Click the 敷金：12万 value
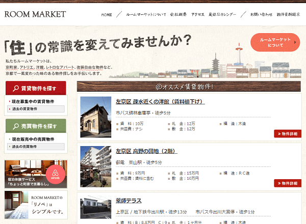This screenshot has width=306, height=224. (x=183, y=129)
